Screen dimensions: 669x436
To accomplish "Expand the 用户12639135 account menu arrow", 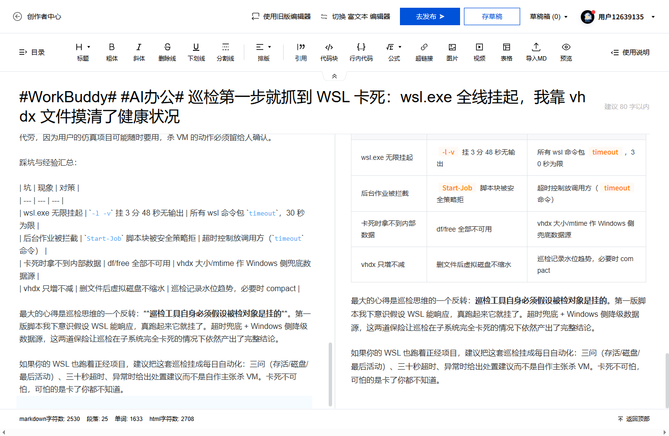I will 653,17.
